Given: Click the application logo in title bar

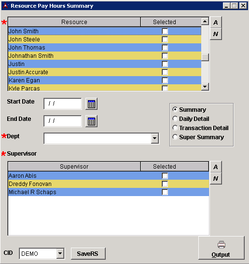Looking at the screenshot, I should click(6, 6).
